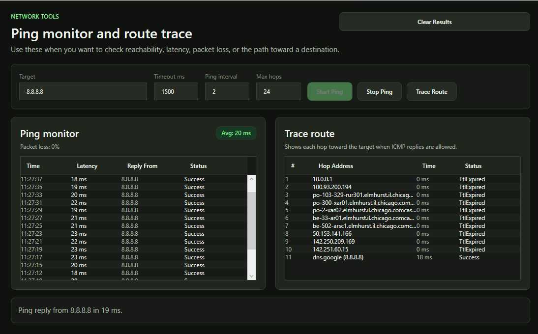The height and width of the screenshot is (334, 538).
Task: Click the NETWORK TOOLS label
Action: coord(34,16)
